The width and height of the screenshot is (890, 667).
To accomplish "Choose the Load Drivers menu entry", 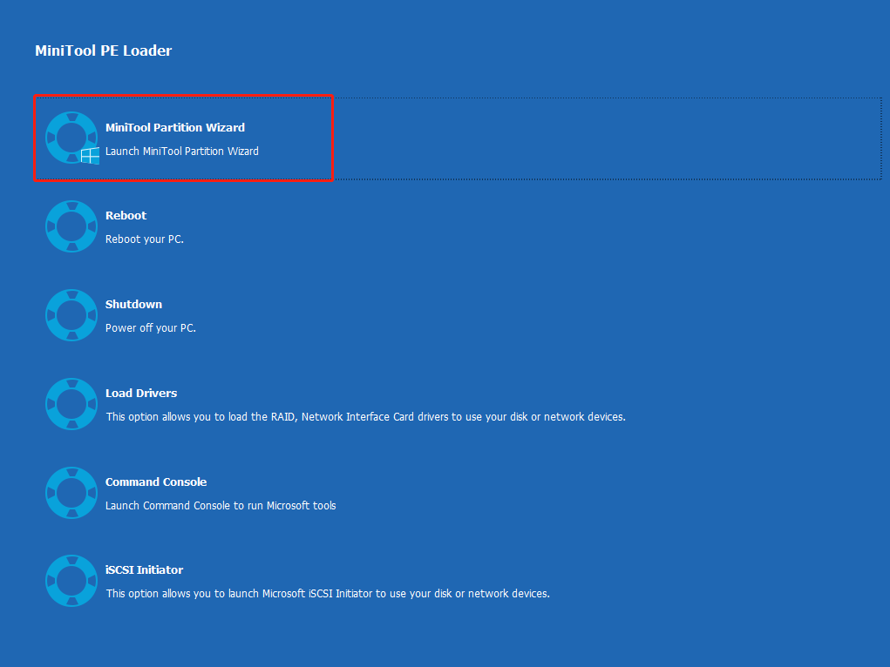I will pyautogui.click(x=140, y=393).
